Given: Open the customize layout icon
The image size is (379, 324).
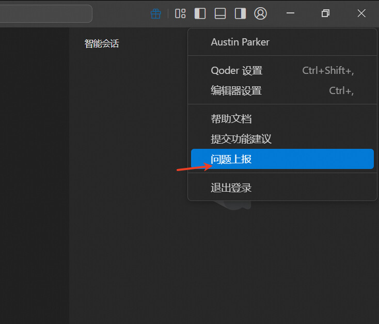Looking at the screenshot, I should click(180, 13).
